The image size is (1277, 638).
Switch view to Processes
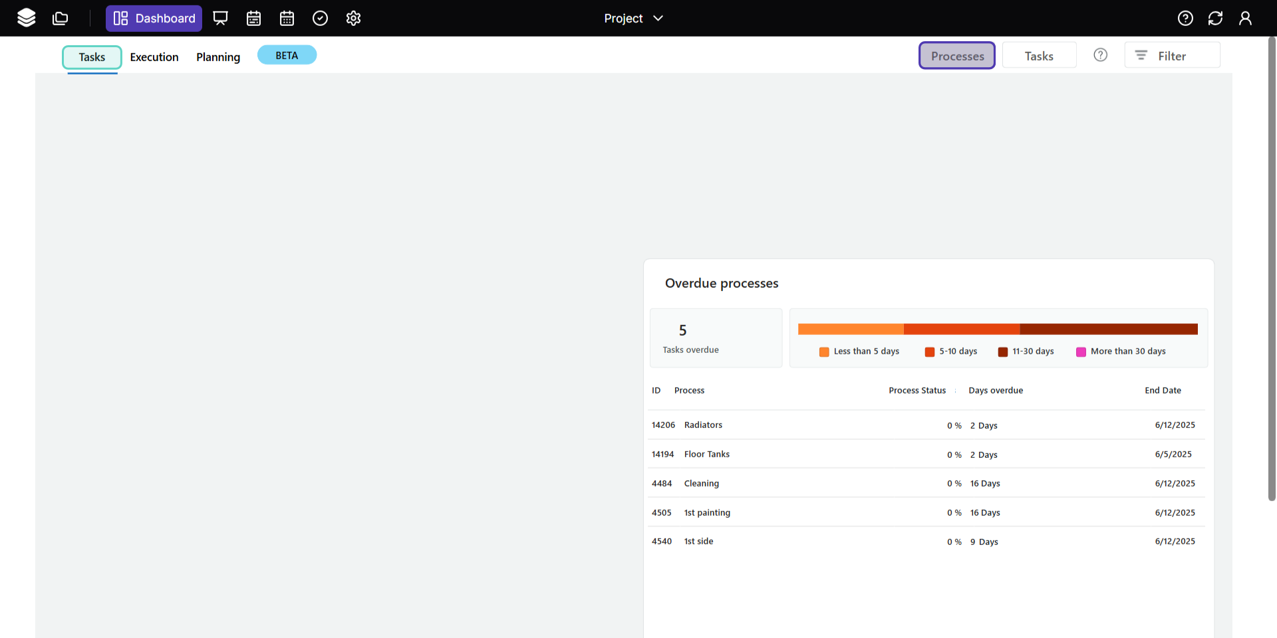956,56
